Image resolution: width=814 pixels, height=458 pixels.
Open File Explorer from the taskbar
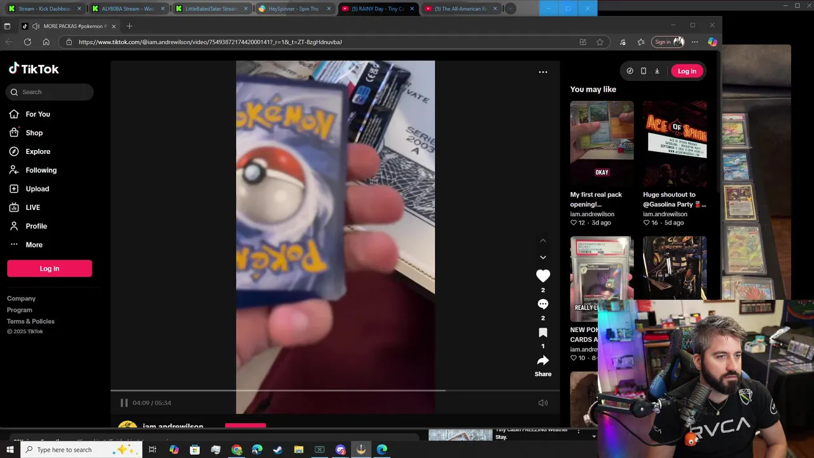(x=299, y=450)
